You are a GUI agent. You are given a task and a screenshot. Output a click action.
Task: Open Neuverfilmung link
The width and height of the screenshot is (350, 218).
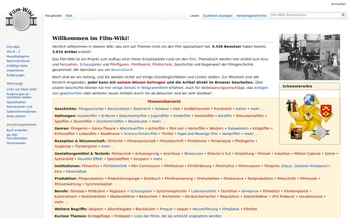click(205, 209)
